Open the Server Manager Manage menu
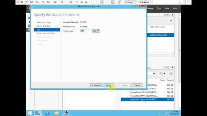This screenshot has width=207, height=116. click(x=150, y=8)
